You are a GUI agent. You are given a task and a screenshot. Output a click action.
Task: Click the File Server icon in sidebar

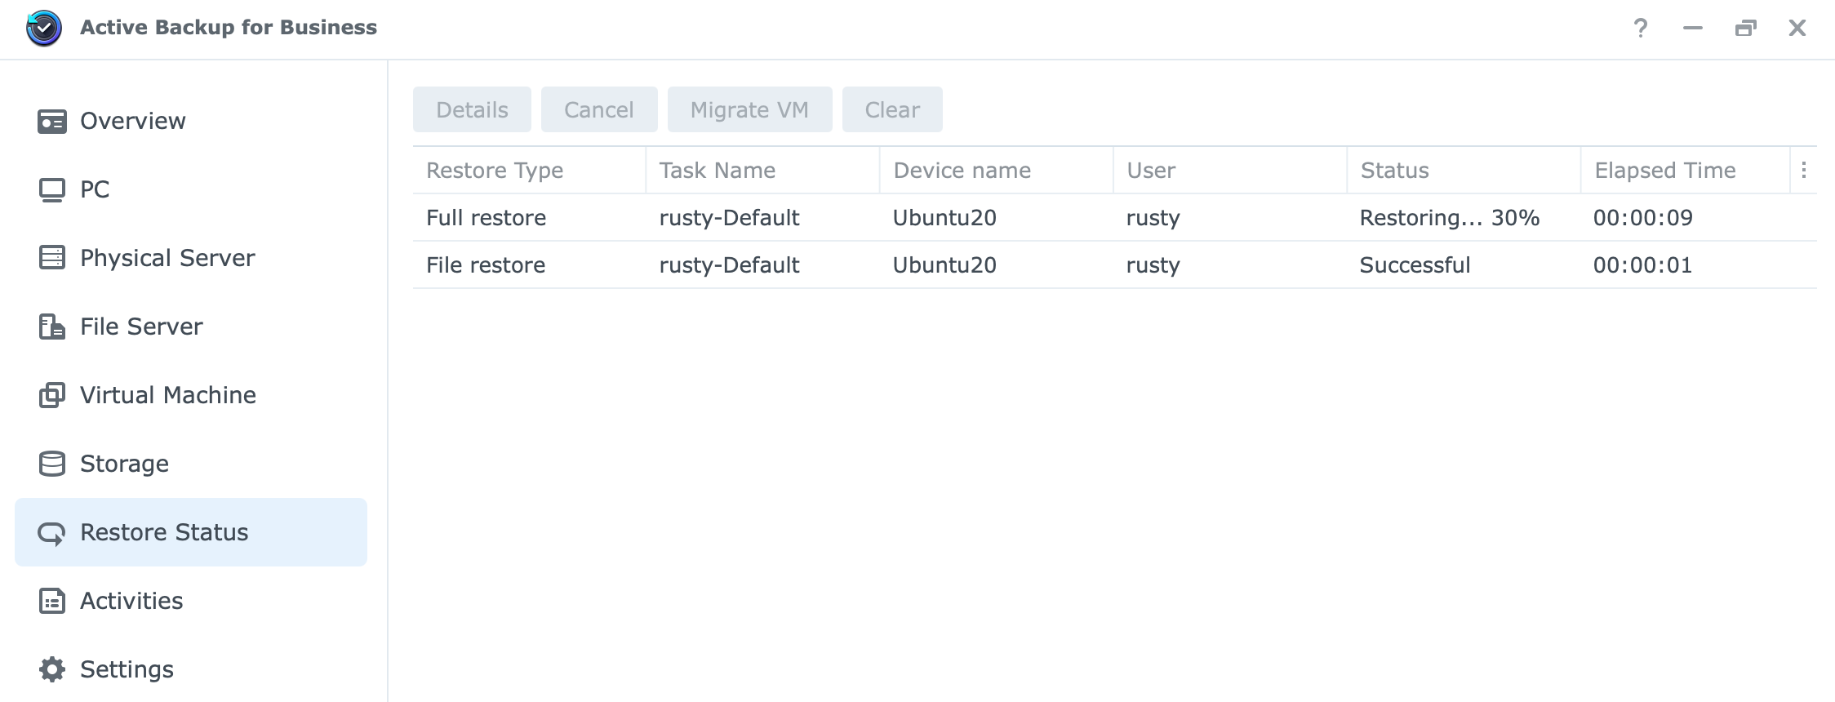click(x=52, y=327)
